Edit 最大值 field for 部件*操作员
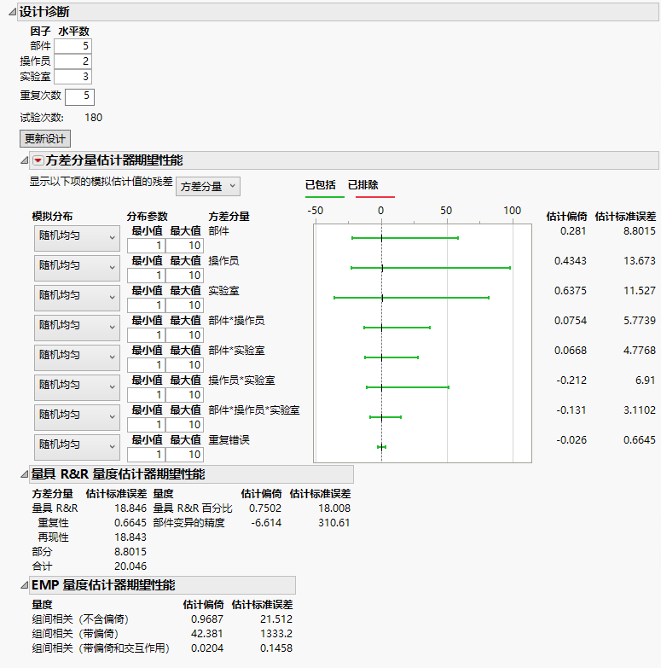The image size is (661, 668). click(x=184, y=335)
